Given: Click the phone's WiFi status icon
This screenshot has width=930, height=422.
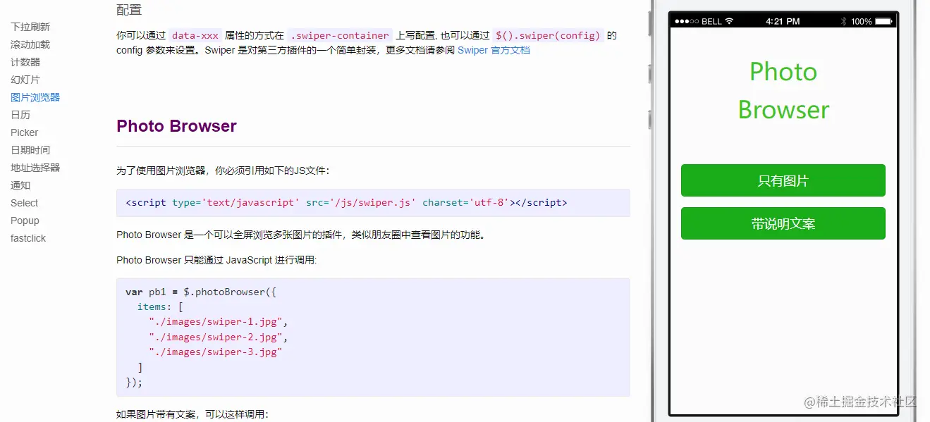Looking at the screenshot, I should pyautogui.click(x=729, y=21).
